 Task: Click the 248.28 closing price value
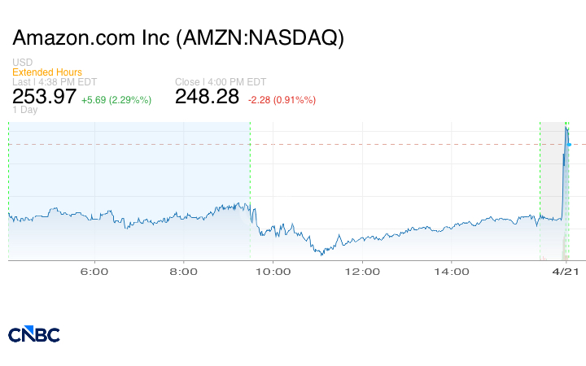coord(207,97)
